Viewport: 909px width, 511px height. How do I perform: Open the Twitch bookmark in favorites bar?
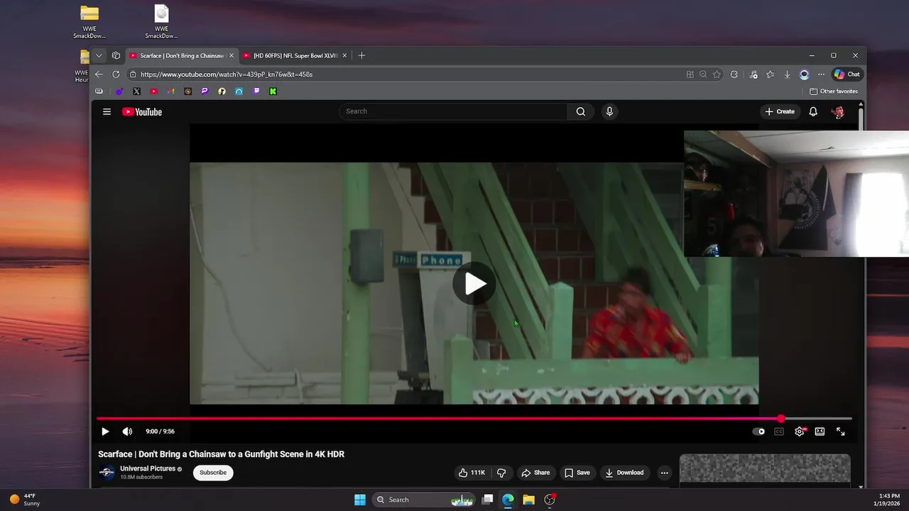pos(256,92)
